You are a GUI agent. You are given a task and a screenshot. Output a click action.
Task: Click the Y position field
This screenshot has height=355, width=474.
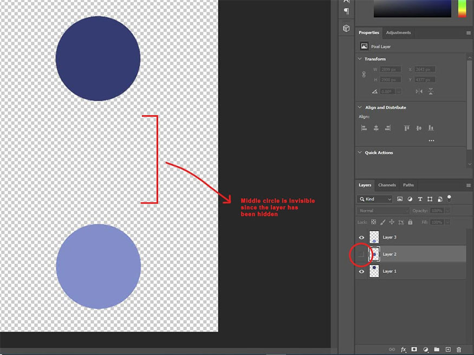point(425,80)
